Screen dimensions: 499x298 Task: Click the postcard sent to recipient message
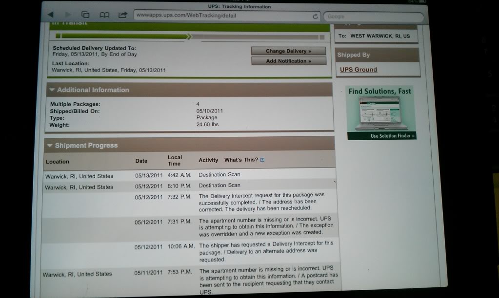(x=269, y=279)
